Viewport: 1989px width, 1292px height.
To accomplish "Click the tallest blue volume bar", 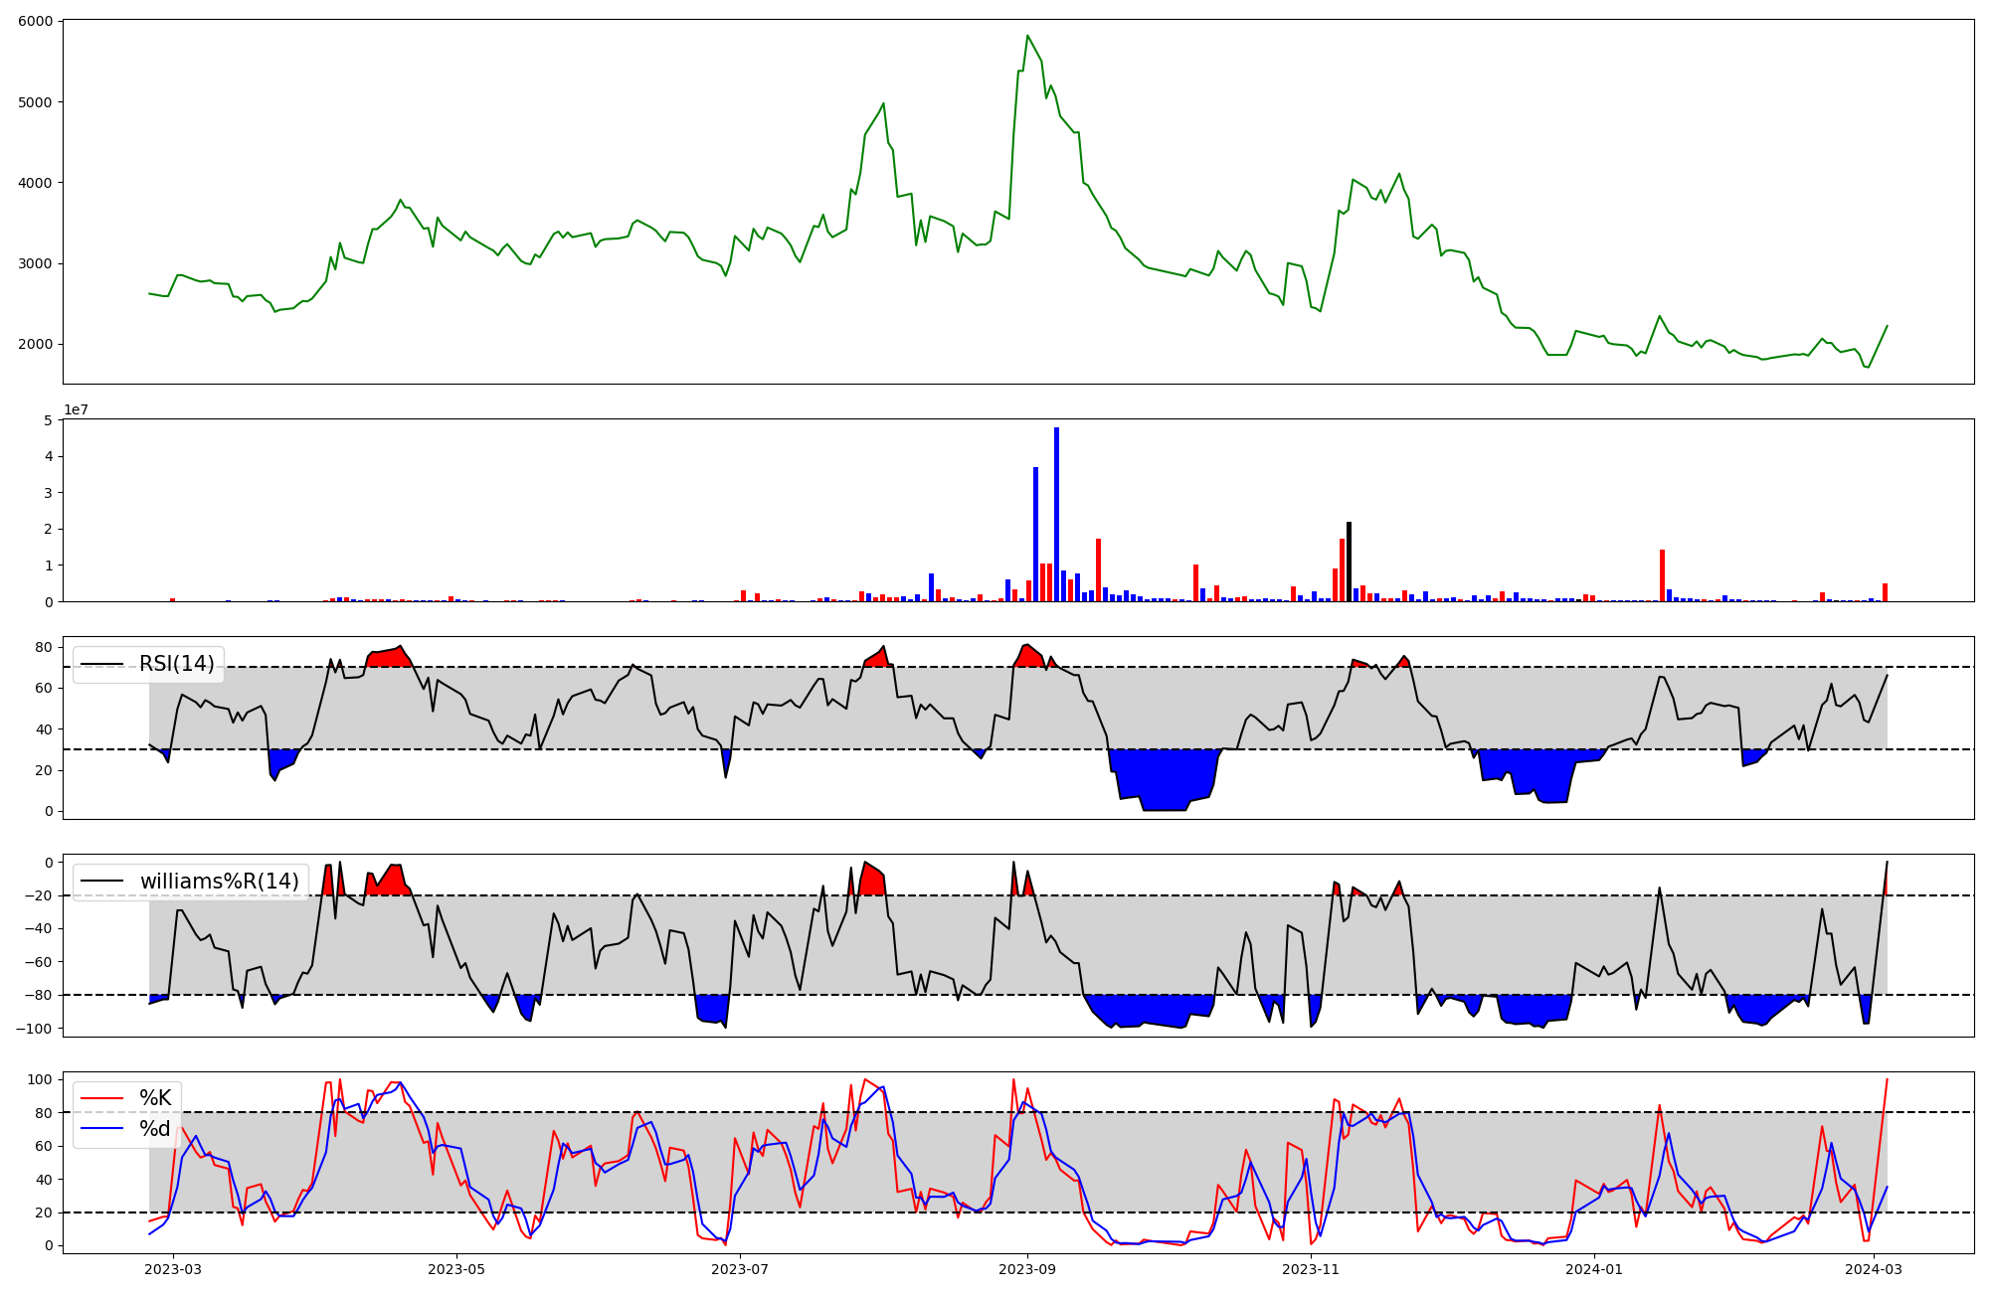I will click(1056, 517).
